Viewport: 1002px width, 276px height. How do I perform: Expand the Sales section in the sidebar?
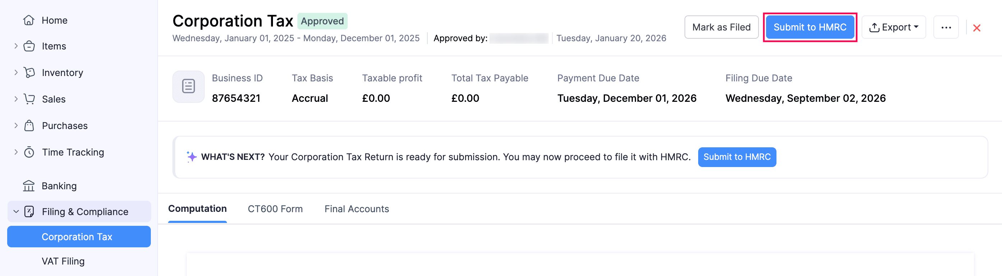click(x=15, y=99)
